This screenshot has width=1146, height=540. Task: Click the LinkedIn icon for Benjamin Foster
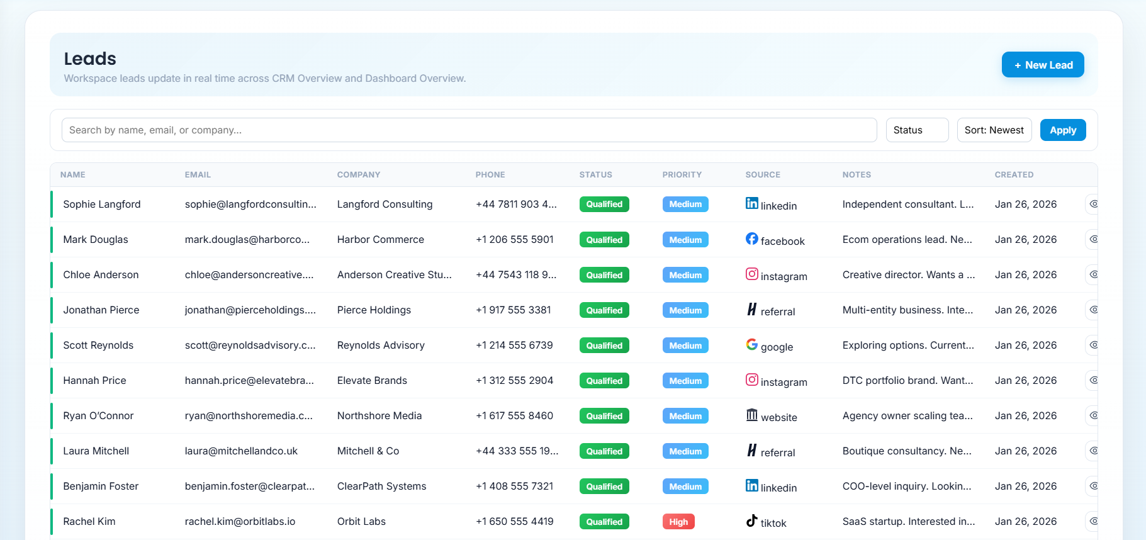[751, 485]
